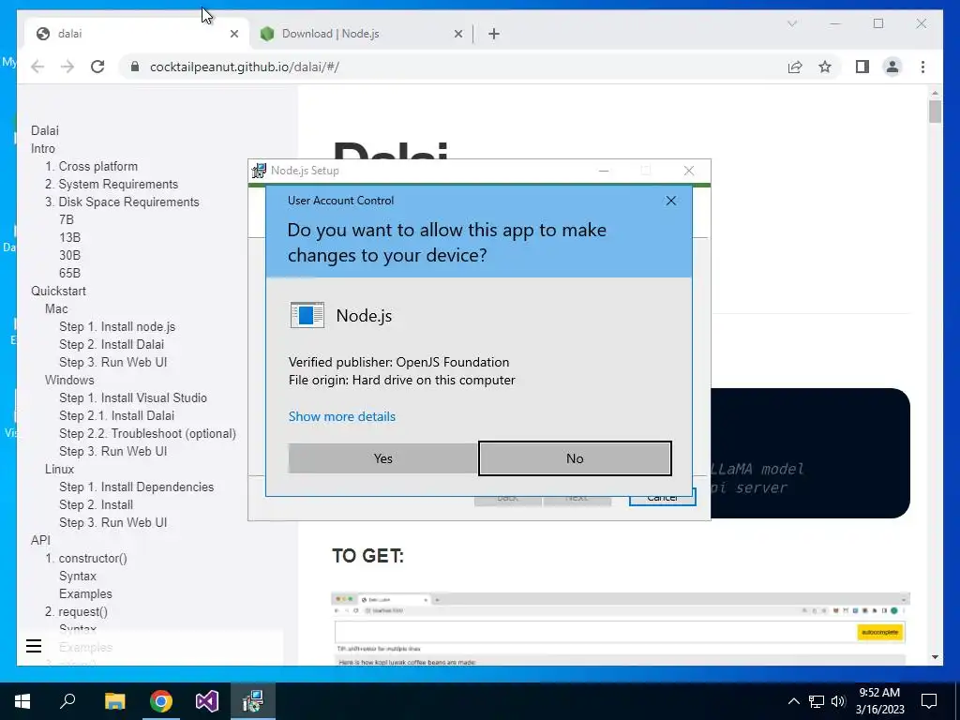Select 7B in sidebar
960x720 pixels.
(67, 219)
